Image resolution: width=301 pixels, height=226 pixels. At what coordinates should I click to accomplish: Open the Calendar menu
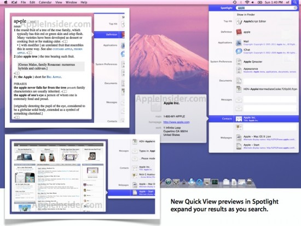(45, 2)
